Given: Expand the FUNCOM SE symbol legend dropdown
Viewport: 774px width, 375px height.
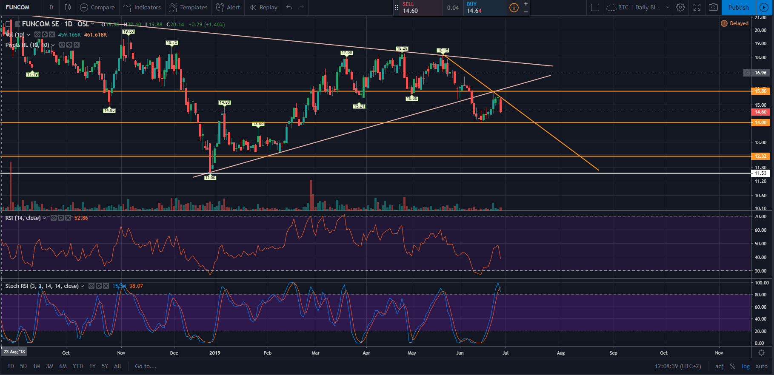Looking at the screenshot, I should (93, 24).
